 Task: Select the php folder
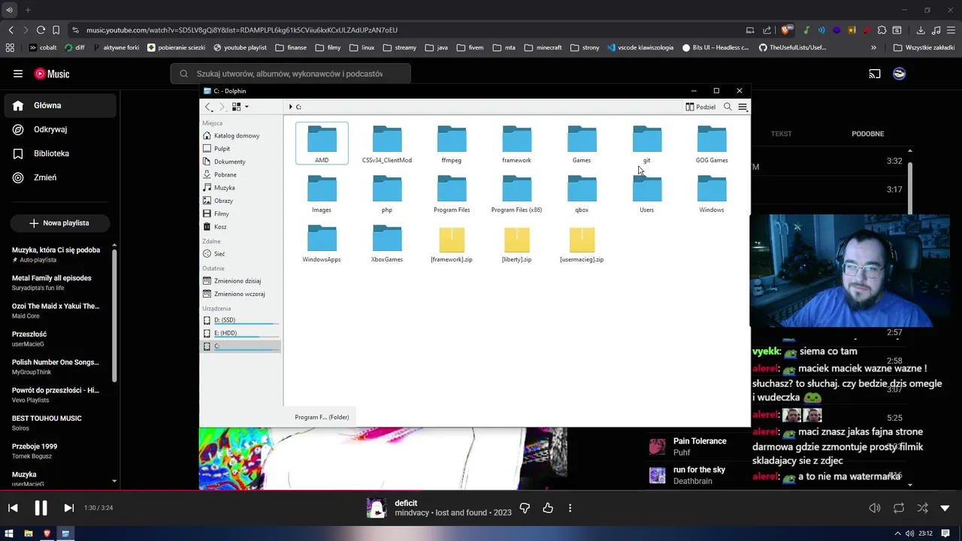pyautogui.click(x=387, y=192)
